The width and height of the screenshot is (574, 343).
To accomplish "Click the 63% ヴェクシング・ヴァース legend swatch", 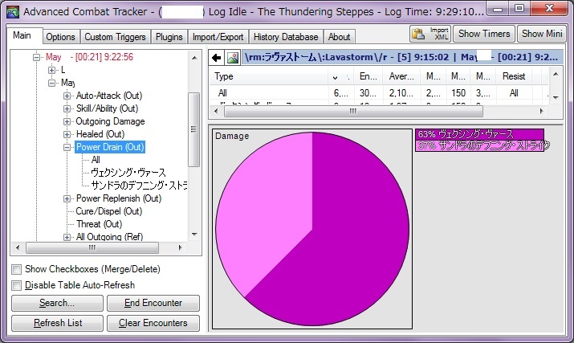I will click(479, 134).
